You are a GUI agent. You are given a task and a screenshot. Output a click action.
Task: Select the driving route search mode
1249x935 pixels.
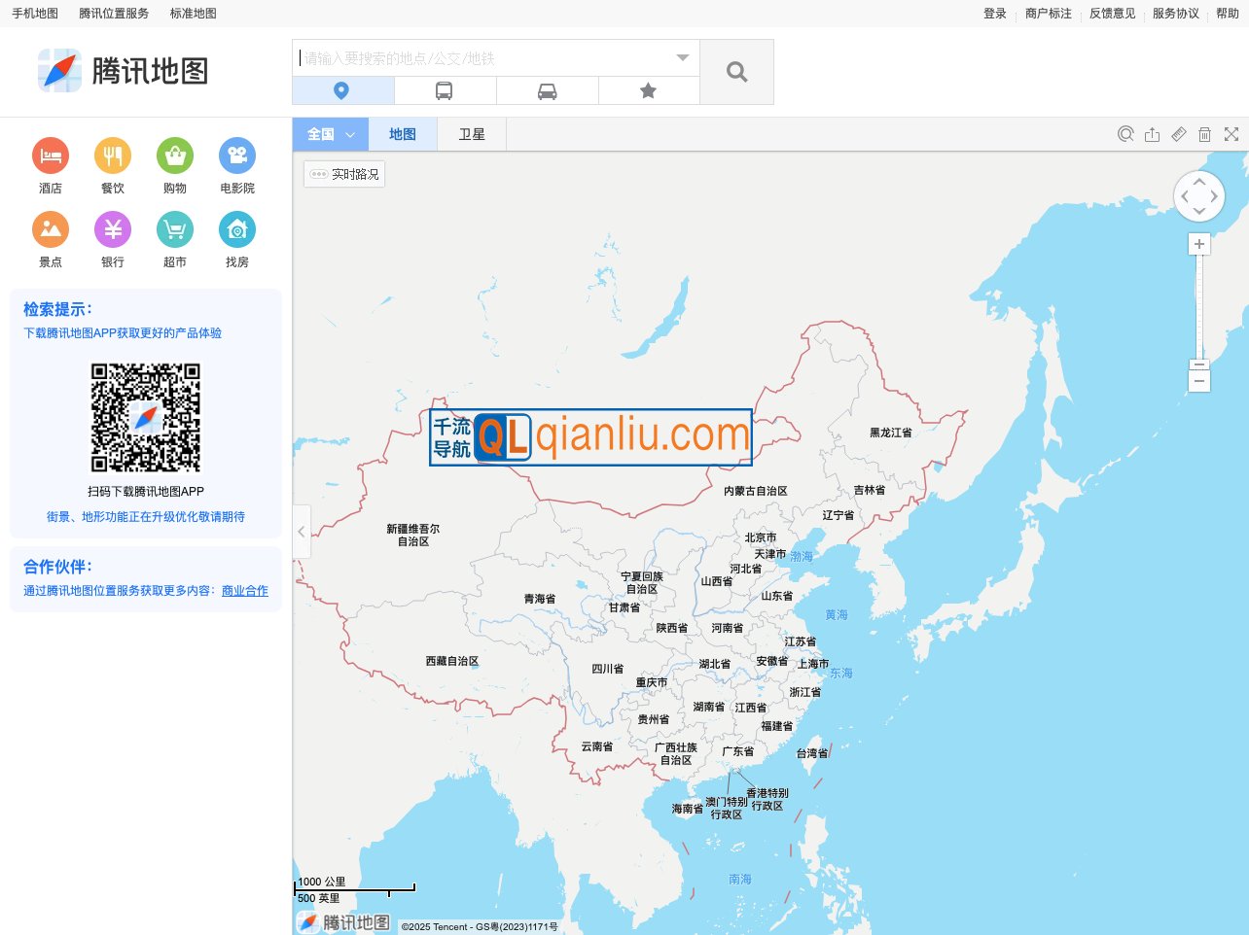(548, 89)
